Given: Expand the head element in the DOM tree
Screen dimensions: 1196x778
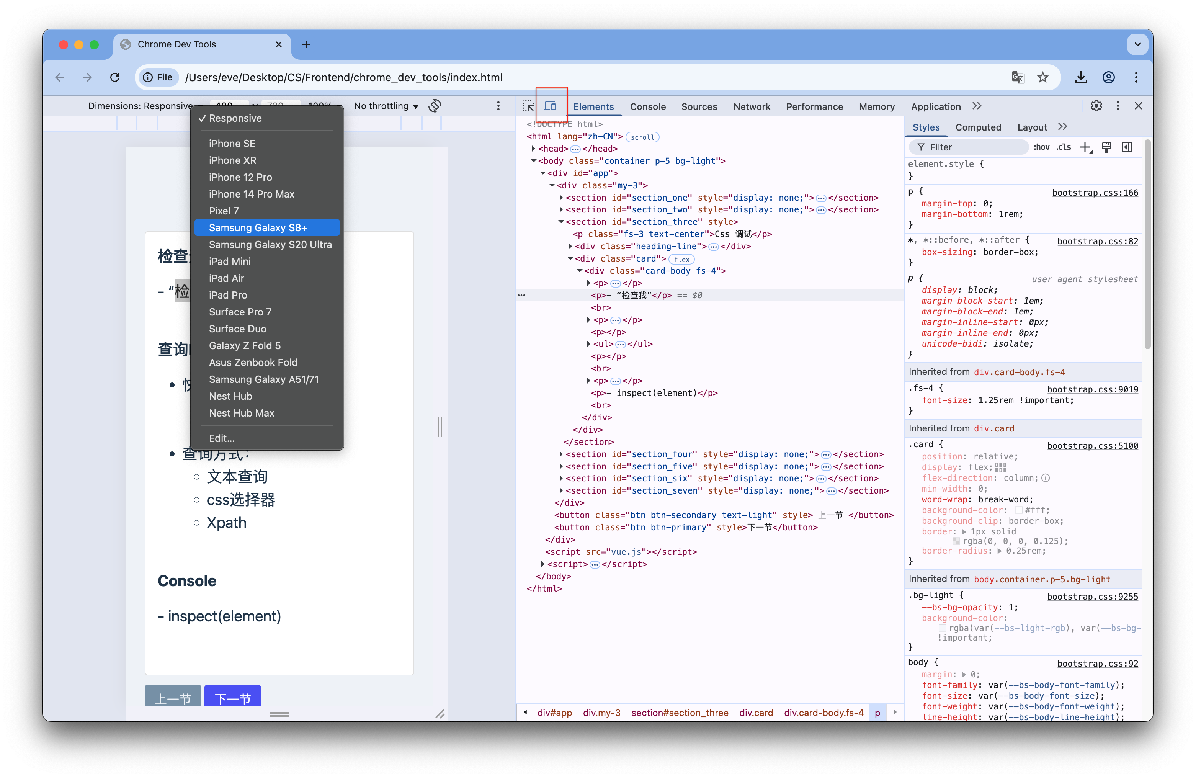Looking at the screenshot, I should (534, 148).
